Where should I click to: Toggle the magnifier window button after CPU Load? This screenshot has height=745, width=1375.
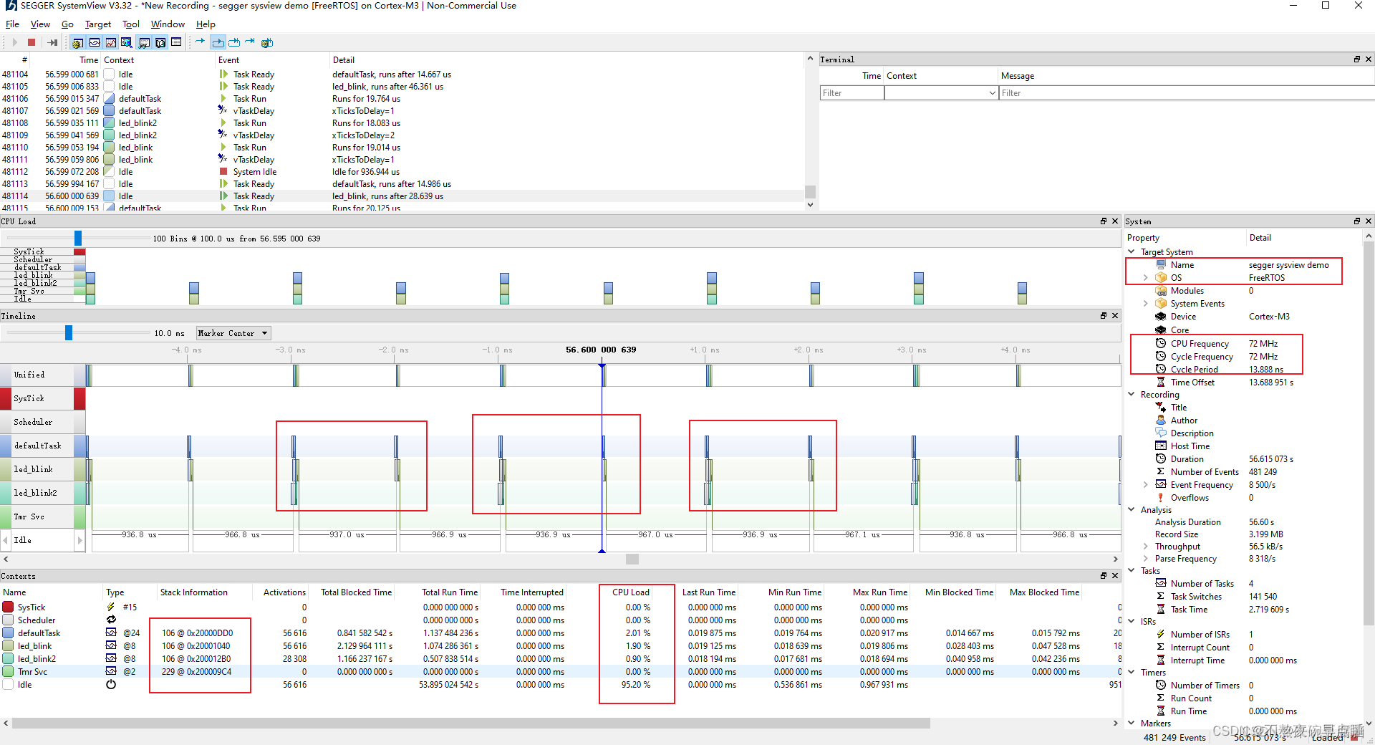[x=127, y=42]
